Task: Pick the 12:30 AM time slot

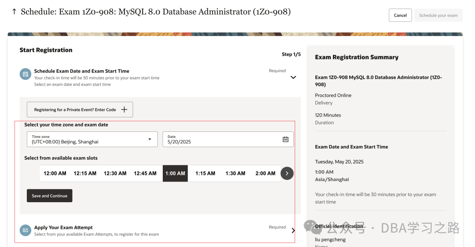Action: click(115, 174)
